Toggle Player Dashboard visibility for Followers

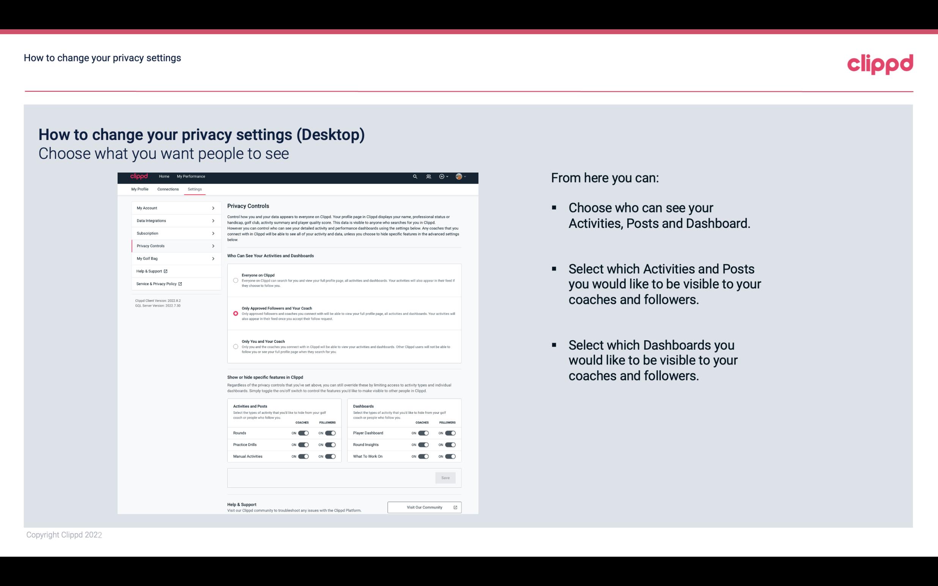tap(450, 433)
